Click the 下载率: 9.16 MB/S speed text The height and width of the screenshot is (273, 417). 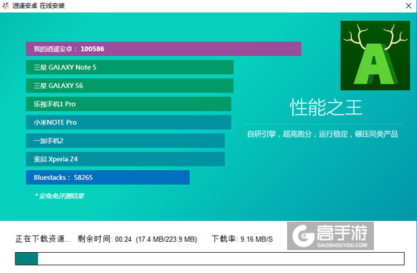243,239
